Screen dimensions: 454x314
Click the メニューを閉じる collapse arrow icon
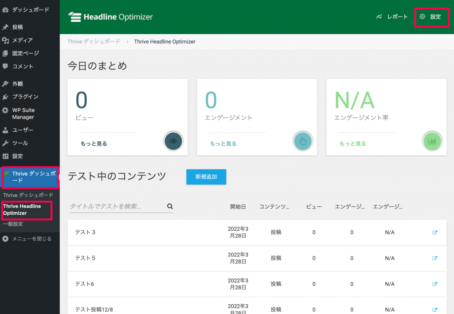pos(5,239)
